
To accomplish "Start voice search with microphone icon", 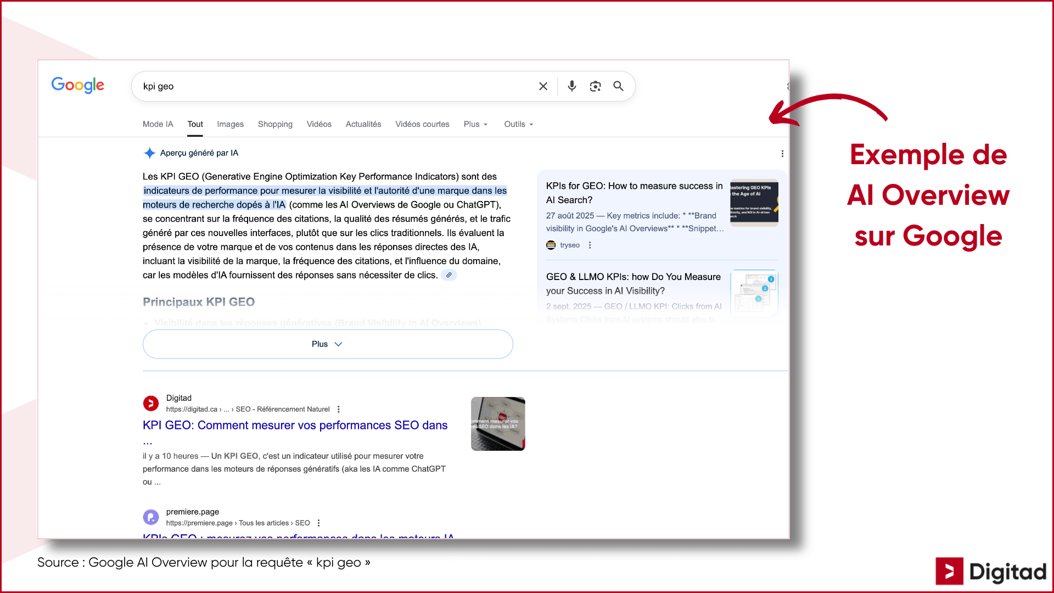I will pyautogui.click(x=572, y=86).
